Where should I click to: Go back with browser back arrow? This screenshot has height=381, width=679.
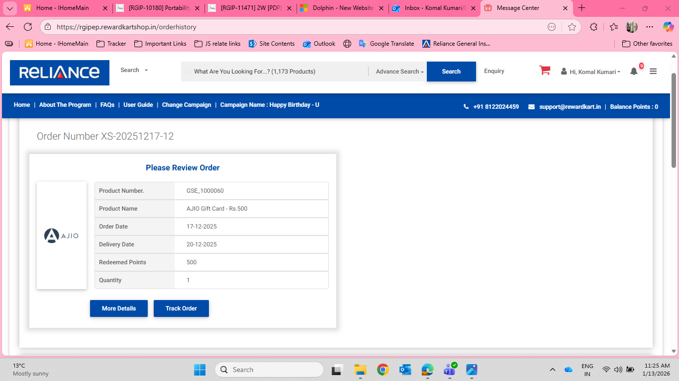10,27
